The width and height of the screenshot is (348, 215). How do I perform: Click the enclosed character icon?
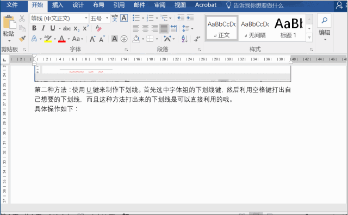(124, 39)
